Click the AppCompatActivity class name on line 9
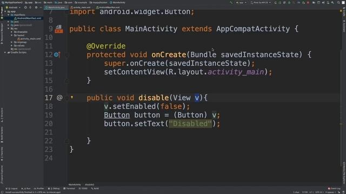This screenshot has width=346, height=194. click(x=253, y=29)
